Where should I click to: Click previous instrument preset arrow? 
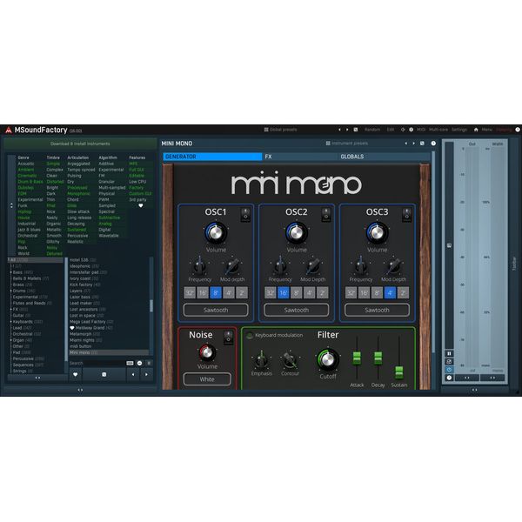click(405, 144)
